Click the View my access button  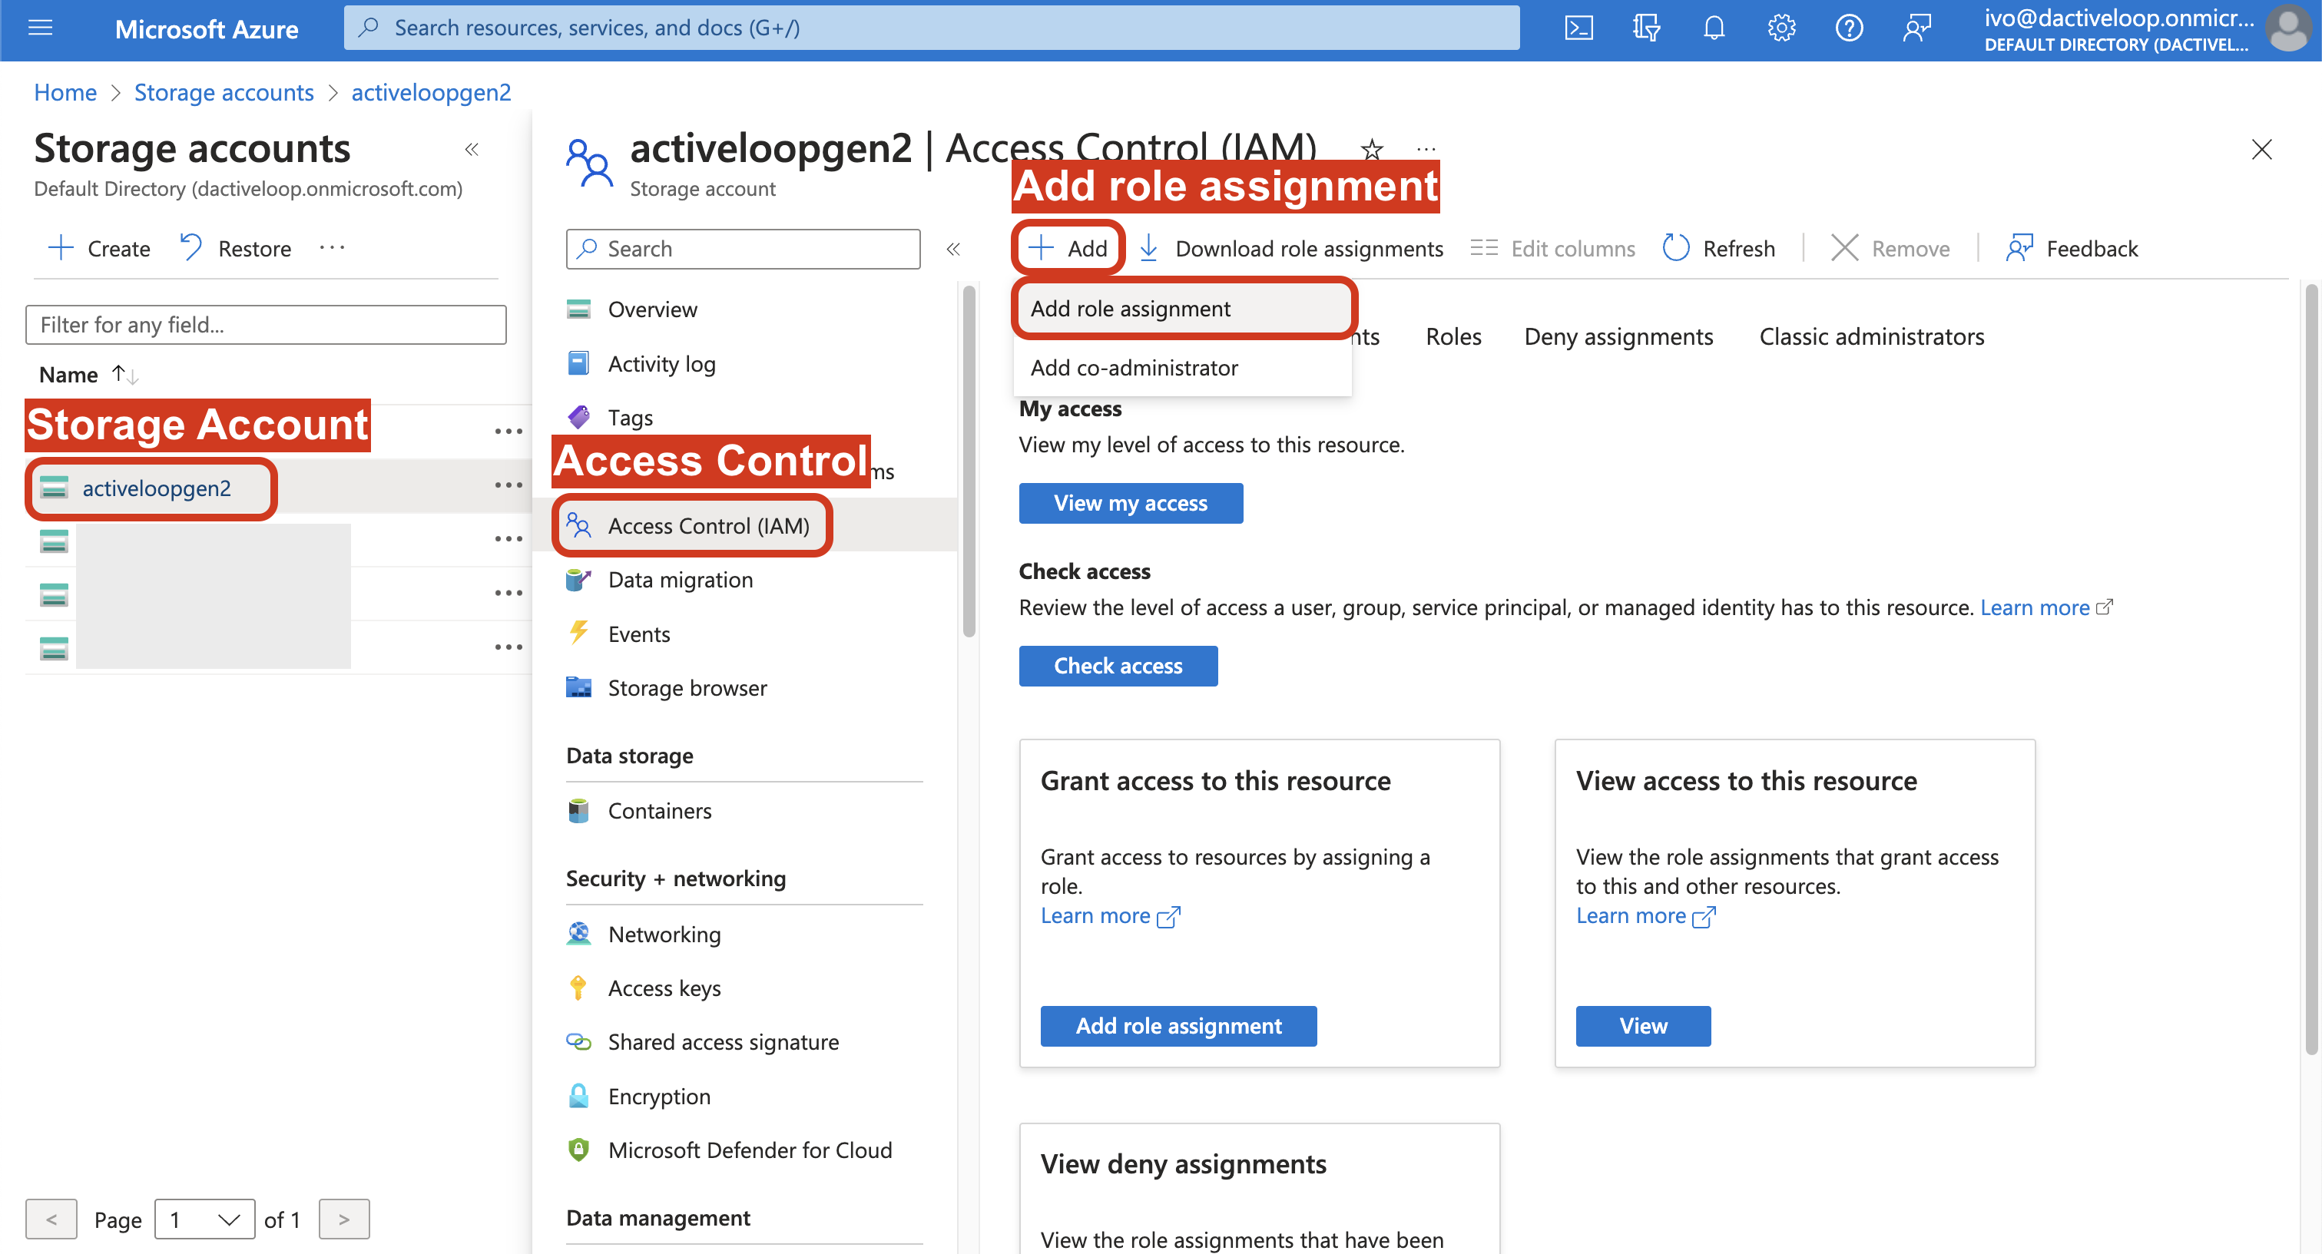[1131, 503]
